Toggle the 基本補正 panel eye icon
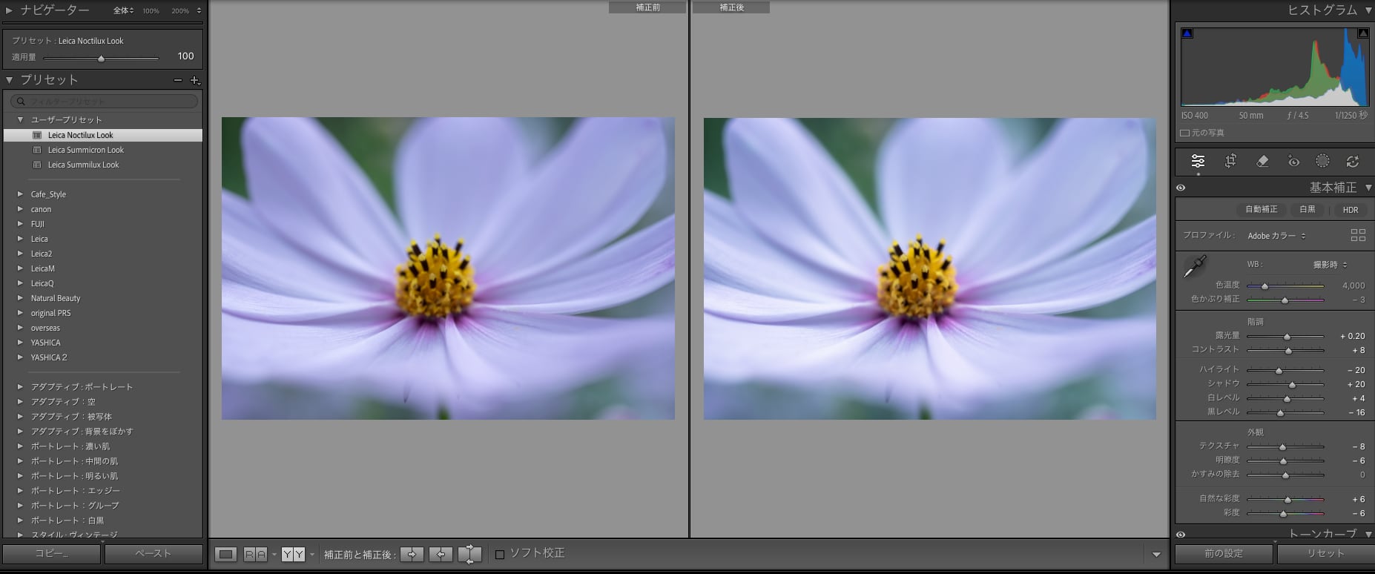The image size is (1375, 574). pos(1181,188)
